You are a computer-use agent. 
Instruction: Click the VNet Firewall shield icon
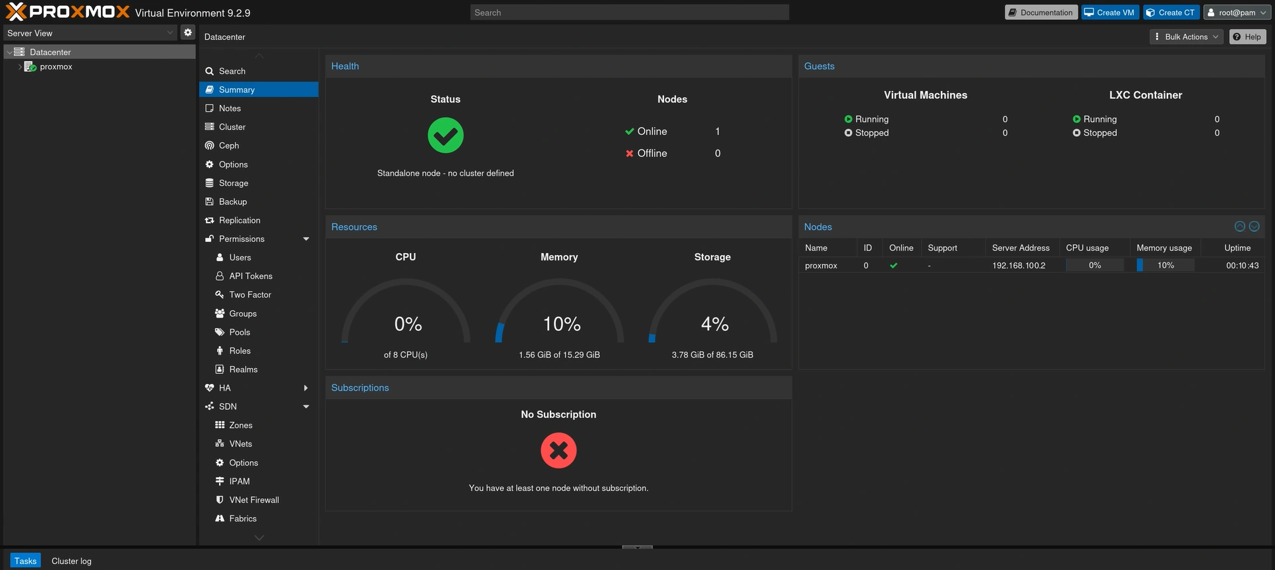(x=220, y=500)
